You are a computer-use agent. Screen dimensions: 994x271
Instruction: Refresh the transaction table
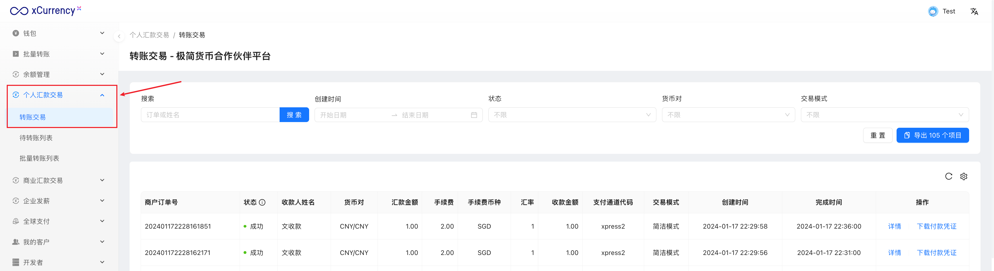click(948, 176)
